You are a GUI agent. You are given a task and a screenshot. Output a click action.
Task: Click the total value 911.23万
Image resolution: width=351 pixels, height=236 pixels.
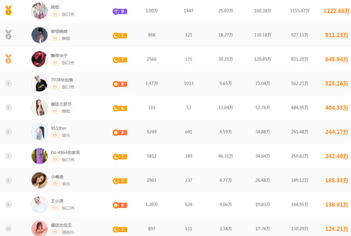336,35
